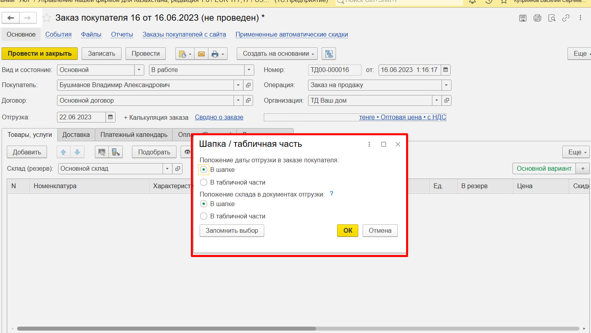Open the В работе status dropdown
591x333 pixels.
[x=249, y=70]
